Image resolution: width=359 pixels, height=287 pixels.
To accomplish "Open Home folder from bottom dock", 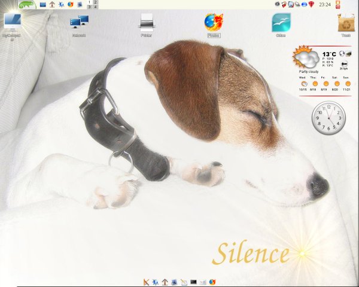I will (165, 282).
